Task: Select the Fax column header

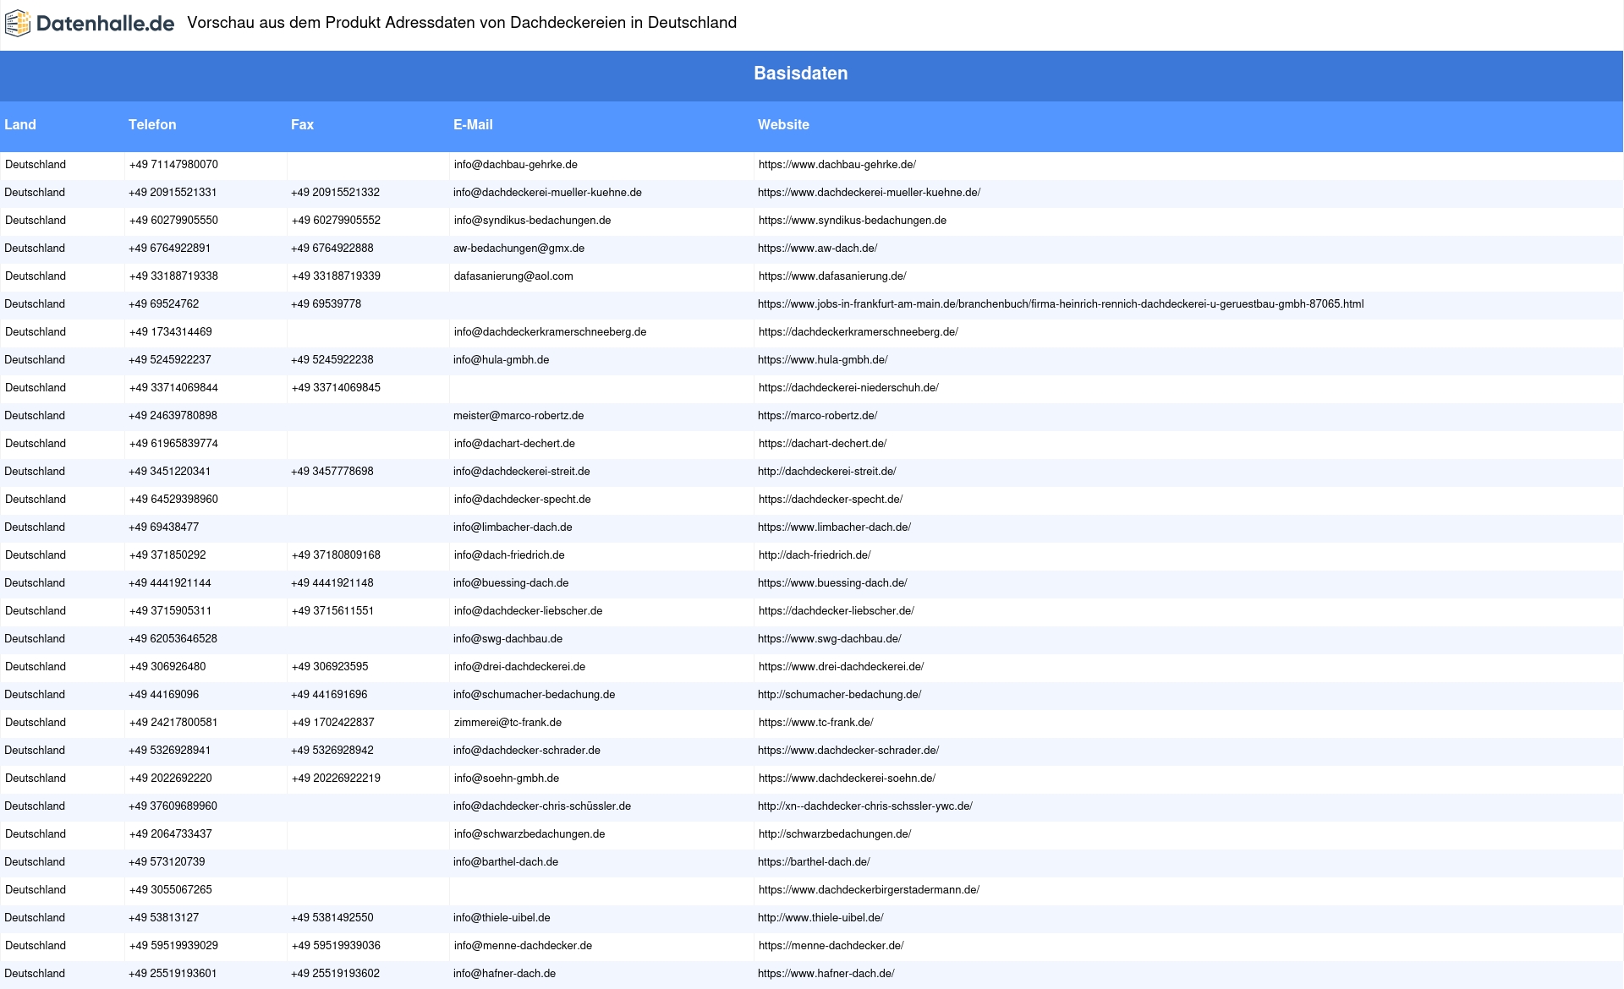Action: click(x=302, y=124)
